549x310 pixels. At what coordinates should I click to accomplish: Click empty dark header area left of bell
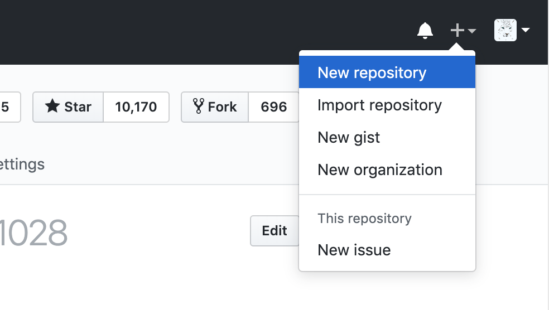(x=223, y=31)
